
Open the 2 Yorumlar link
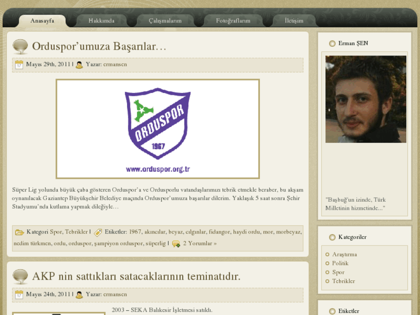pyautogui.click(x=200, y=243)
